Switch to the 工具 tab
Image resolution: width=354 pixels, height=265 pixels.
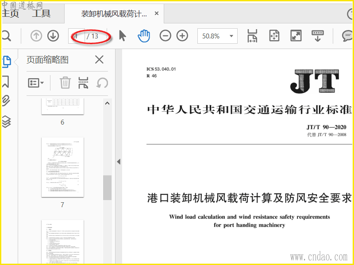tap(41, 14)
